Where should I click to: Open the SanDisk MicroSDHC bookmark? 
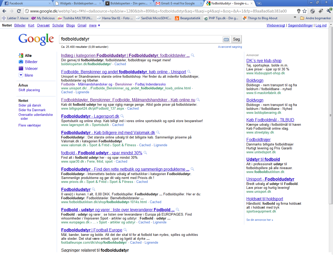153,18
